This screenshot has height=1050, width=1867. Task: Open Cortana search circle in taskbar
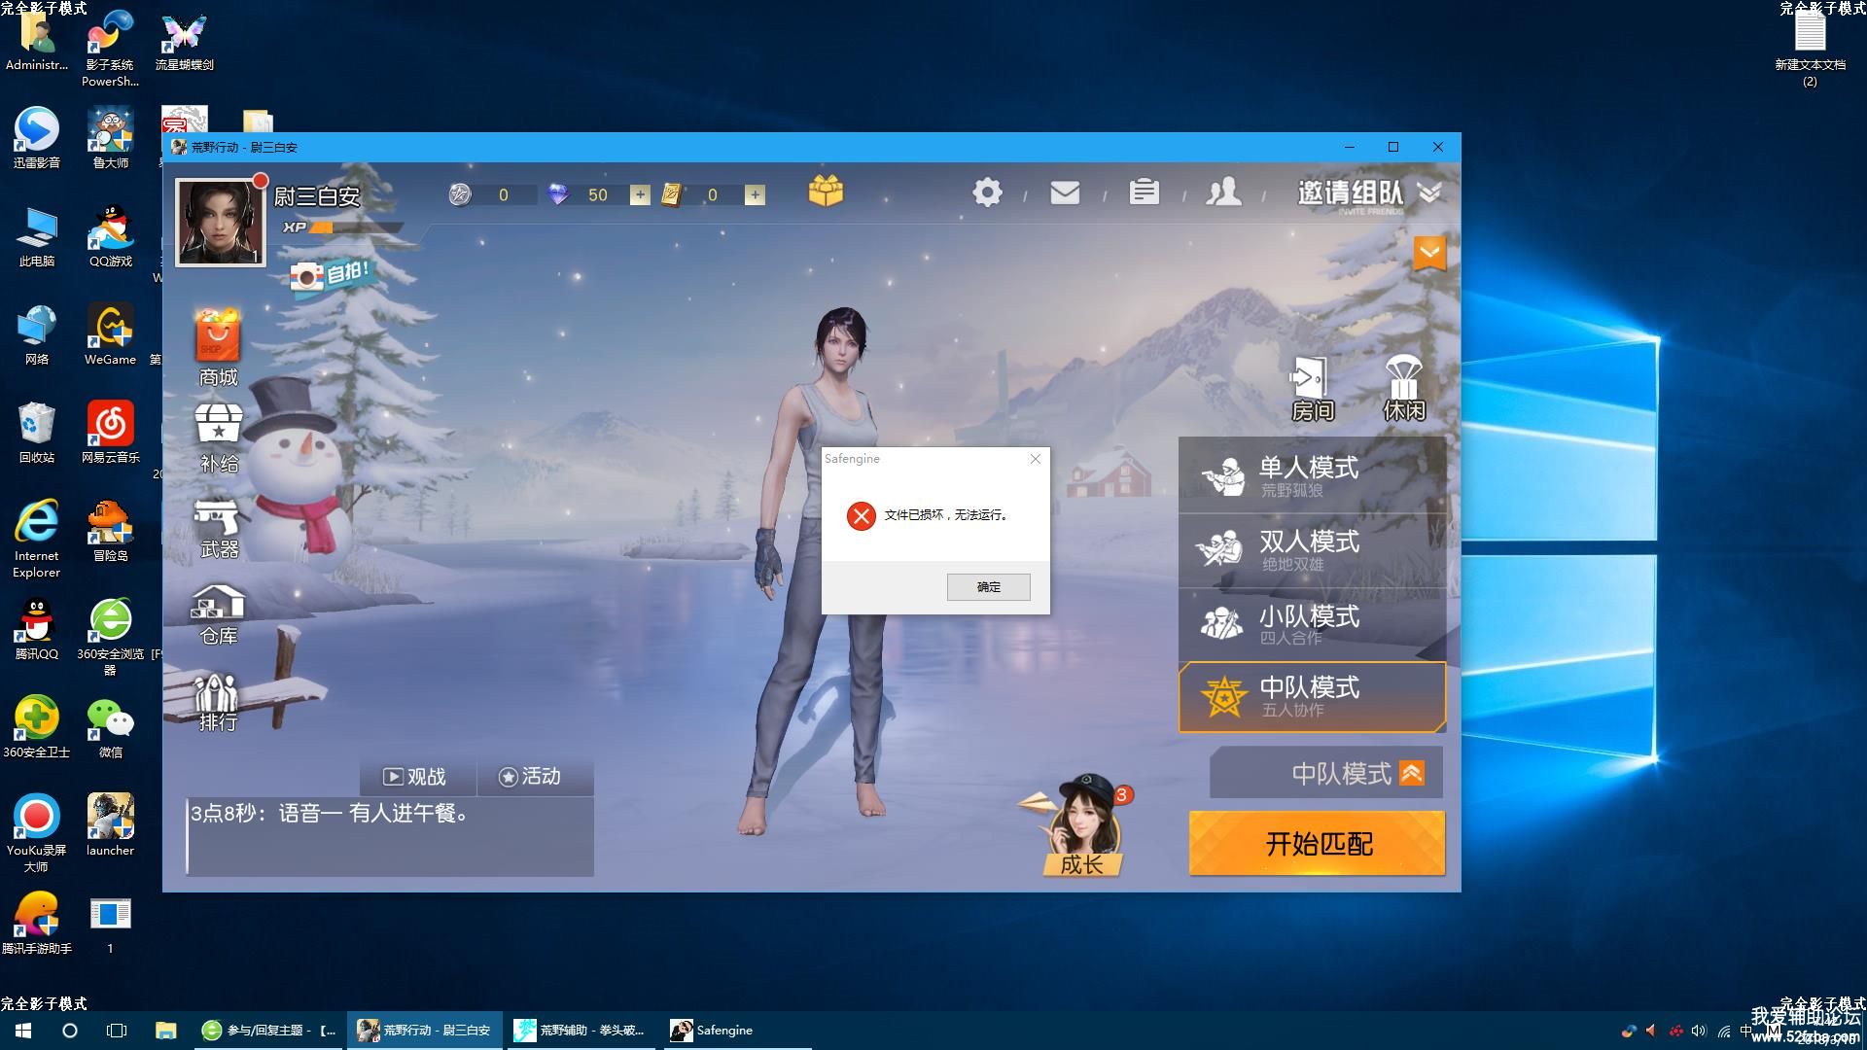(x=70, y=1031)
